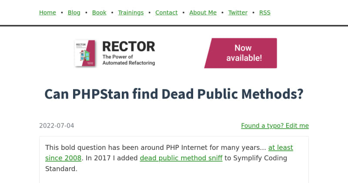Select Trainings in the top menu

click(x=130, y=13)
